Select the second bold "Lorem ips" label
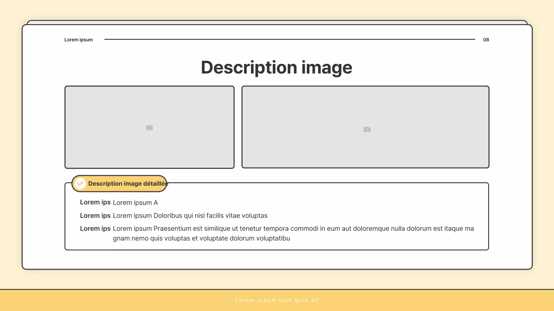Screen dimensions: 554x311 95,216
